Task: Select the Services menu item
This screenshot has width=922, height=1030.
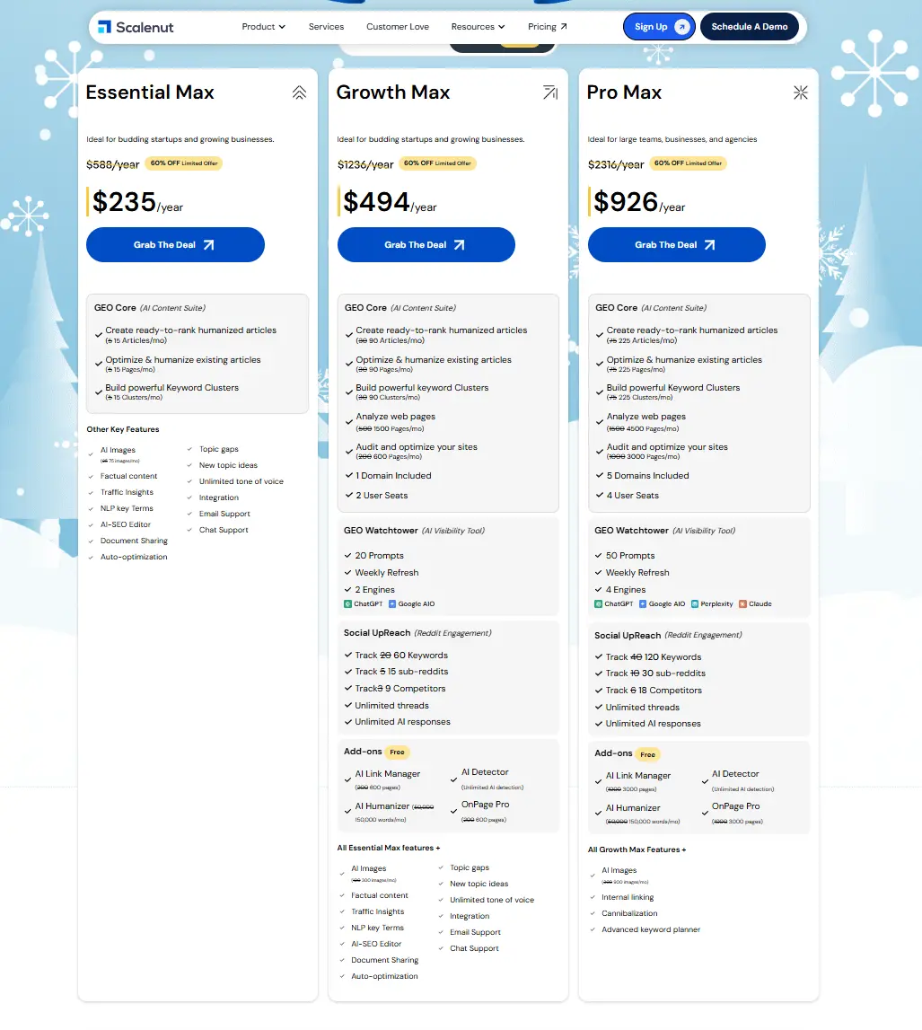Action: click(x=326, y=26)
